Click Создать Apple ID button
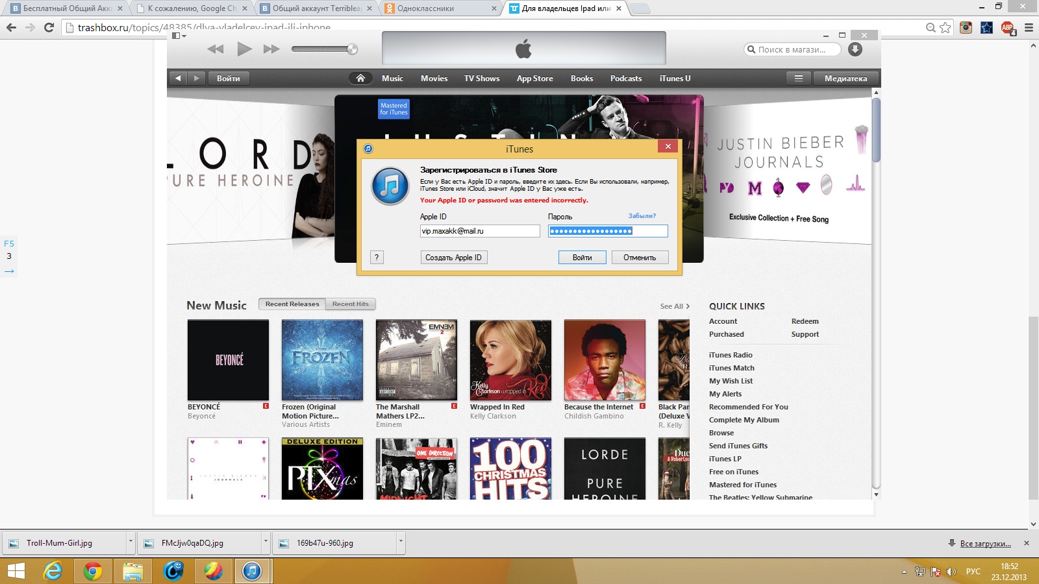Image resolution: width=1039 pixels, height=584 pixels. click(x=454, y=258)
